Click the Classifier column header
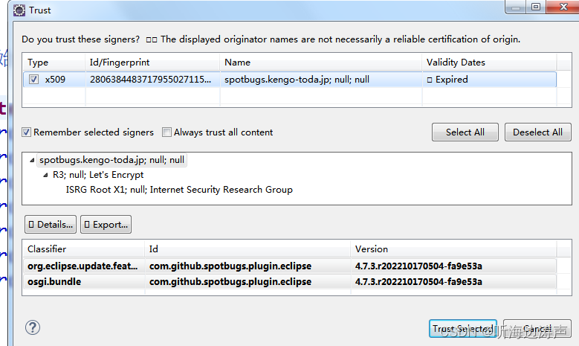This screenshot has width=579, height=346. 83,249
